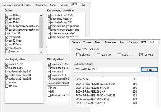Click the SSL cipher string field
The height and width of the screenshot is (112, 161).
[107, 70]
